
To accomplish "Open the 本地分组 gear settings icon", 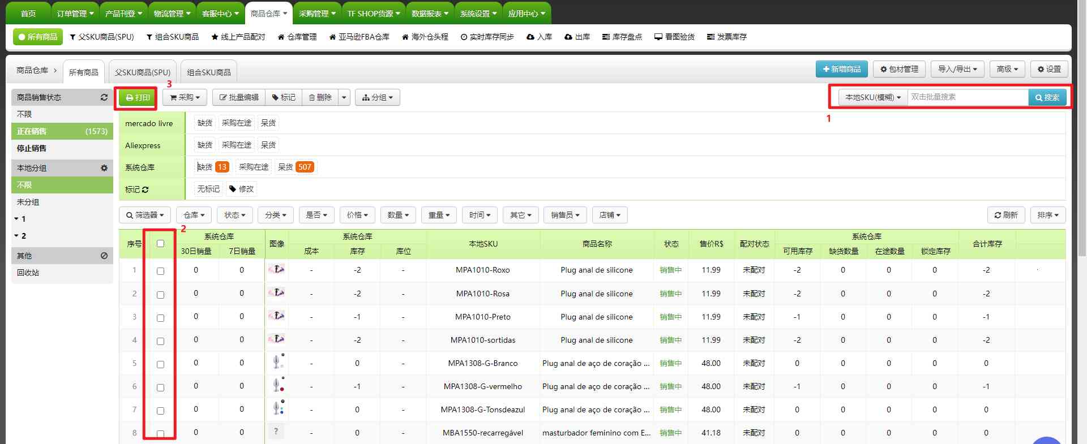I will click(104, 168).
